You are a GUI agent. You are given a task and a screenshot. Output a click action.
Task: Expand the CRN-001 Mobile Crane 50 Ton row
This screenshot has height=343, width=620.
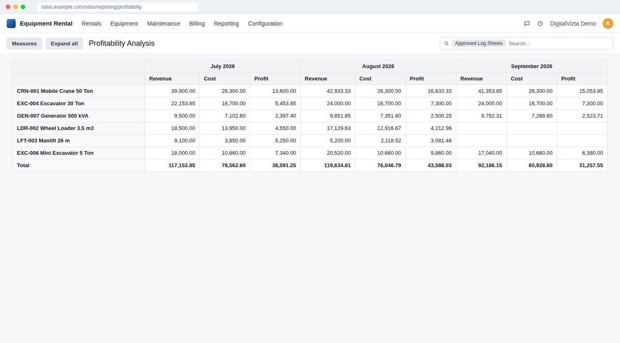(x=79, y=91)
